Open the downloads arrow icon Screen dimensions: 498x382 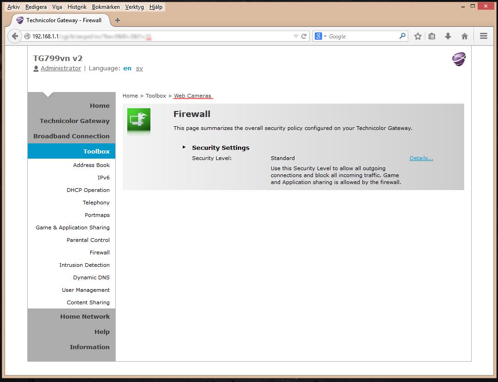(x=448, y=36)
